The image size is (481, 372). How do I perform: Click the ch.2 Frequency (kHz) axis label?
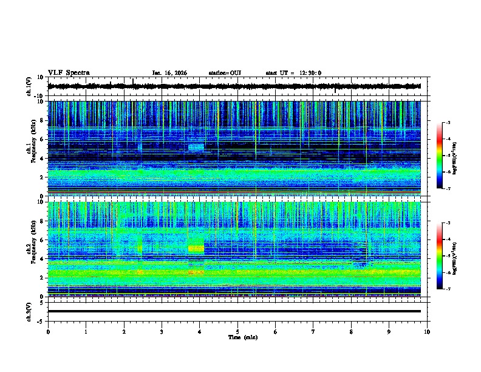tap(31, 242)
